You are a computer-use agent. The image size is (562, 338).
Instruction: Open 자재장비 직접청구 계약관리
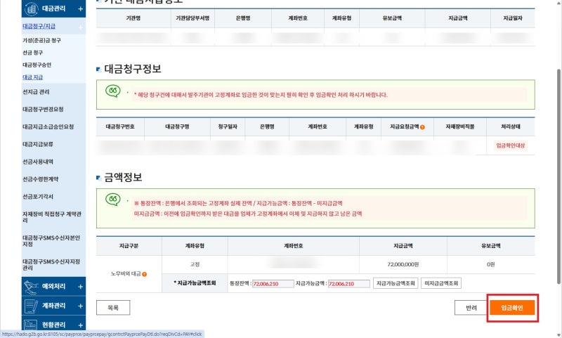click(52, 217)
